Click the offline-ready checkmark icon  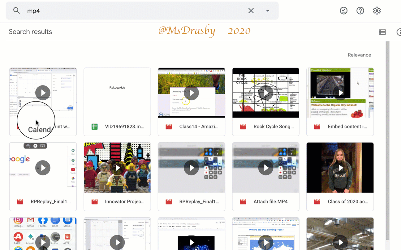point(343,10)
